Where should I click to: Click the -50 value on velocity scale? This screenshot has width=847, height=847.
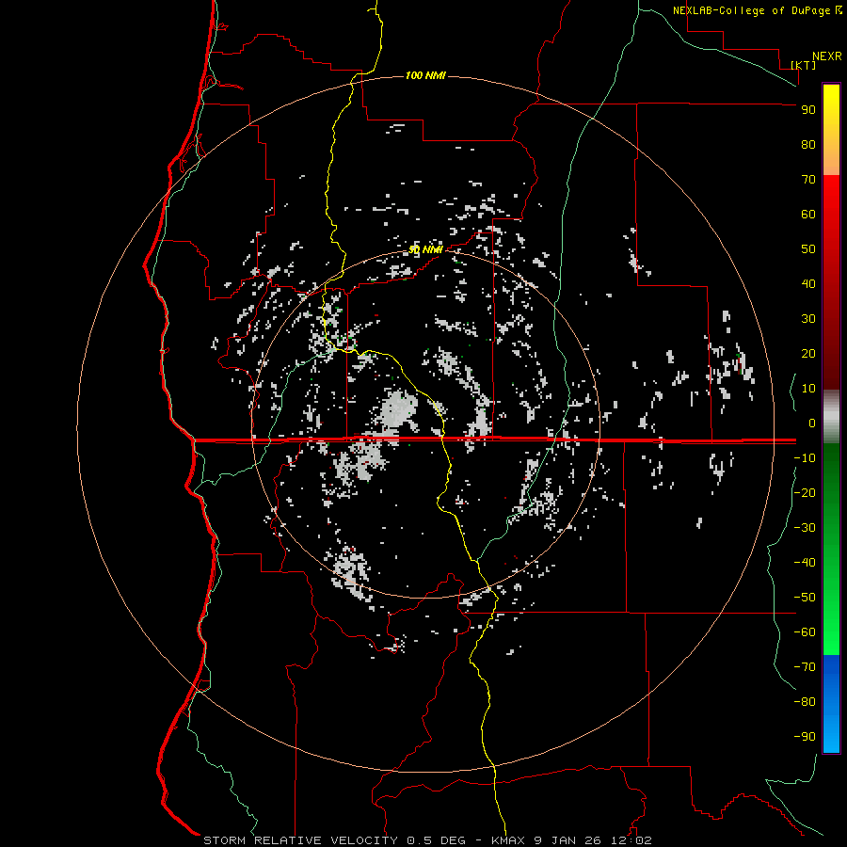[805, 598]
